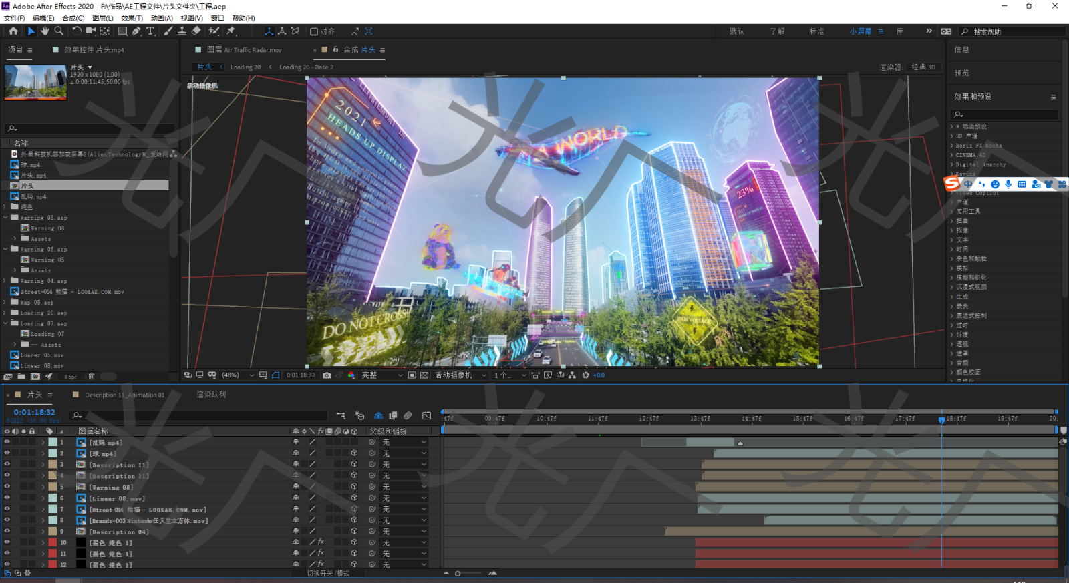Click the teal label color of layer 2
Image resolution: width=1069 pixels, height=583 pixels.
click(53, 453)
